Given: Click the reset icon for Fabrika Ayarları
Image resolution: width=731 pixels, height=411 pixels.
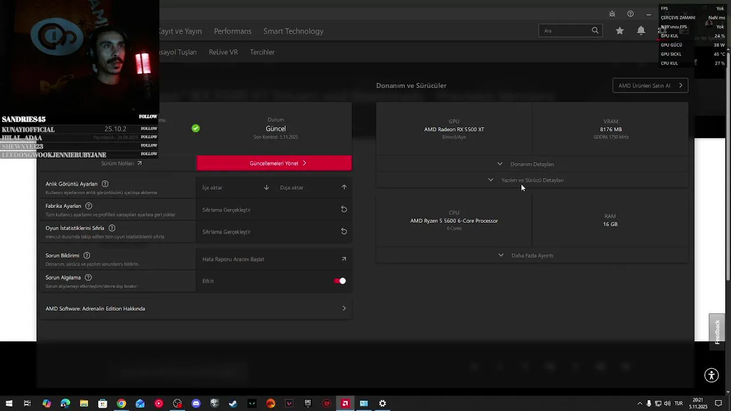Looking at the screenshot, I should [344, 209].
